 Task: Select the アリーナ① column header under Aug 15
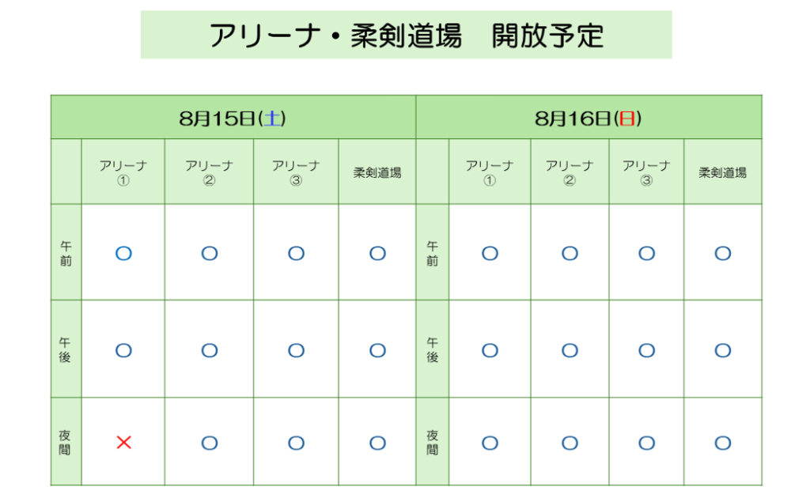coord(123,172)
